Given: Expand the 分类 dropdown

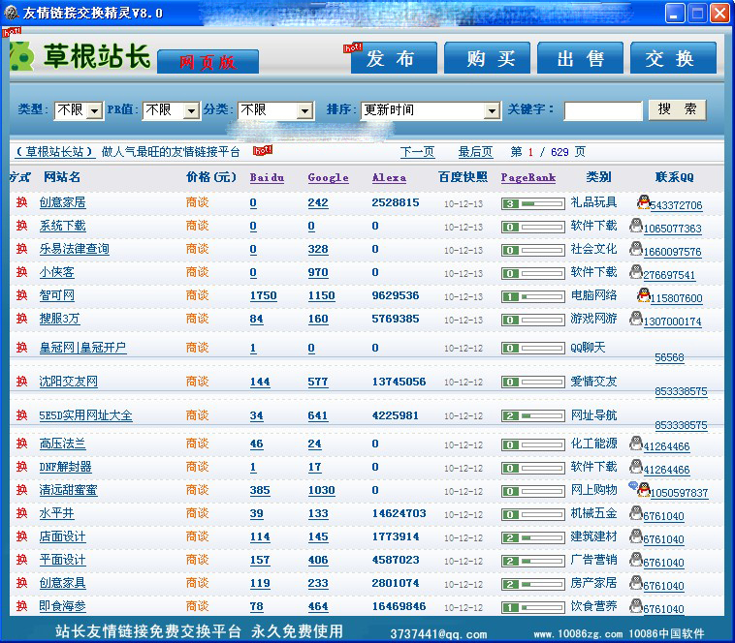Looking at the screenshot, I should (x=304, y=110).
